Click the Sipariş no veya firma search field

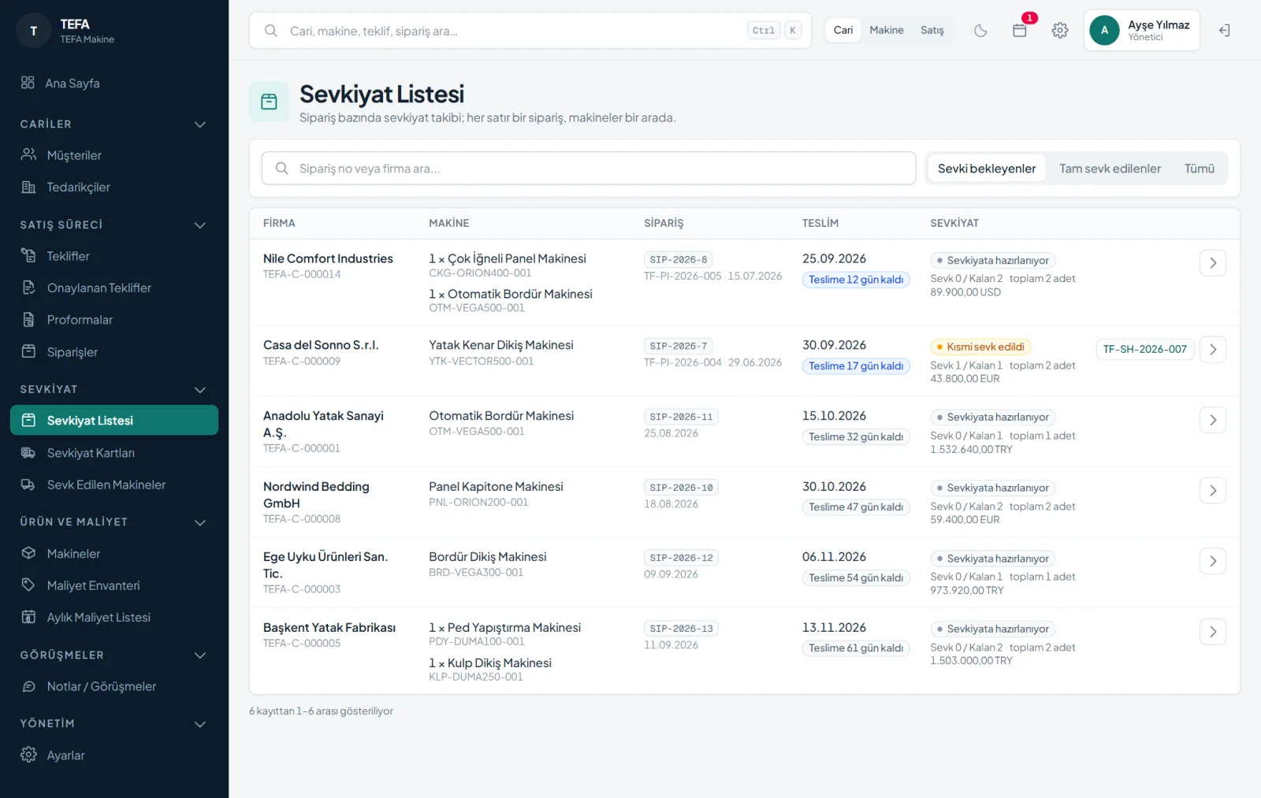point(589,169)
